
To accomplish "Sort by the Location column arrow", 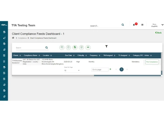I will click(51, 55).
